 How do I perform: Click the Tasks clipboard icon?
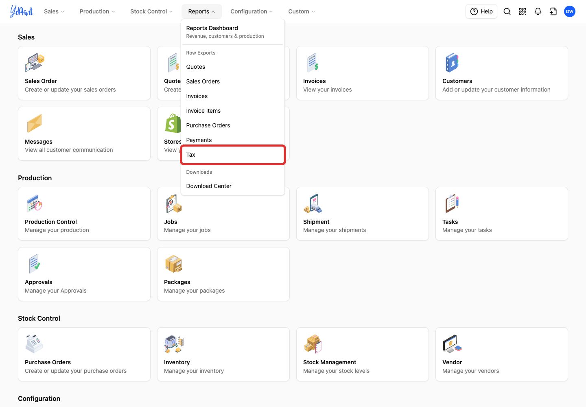tap(452, 203)
